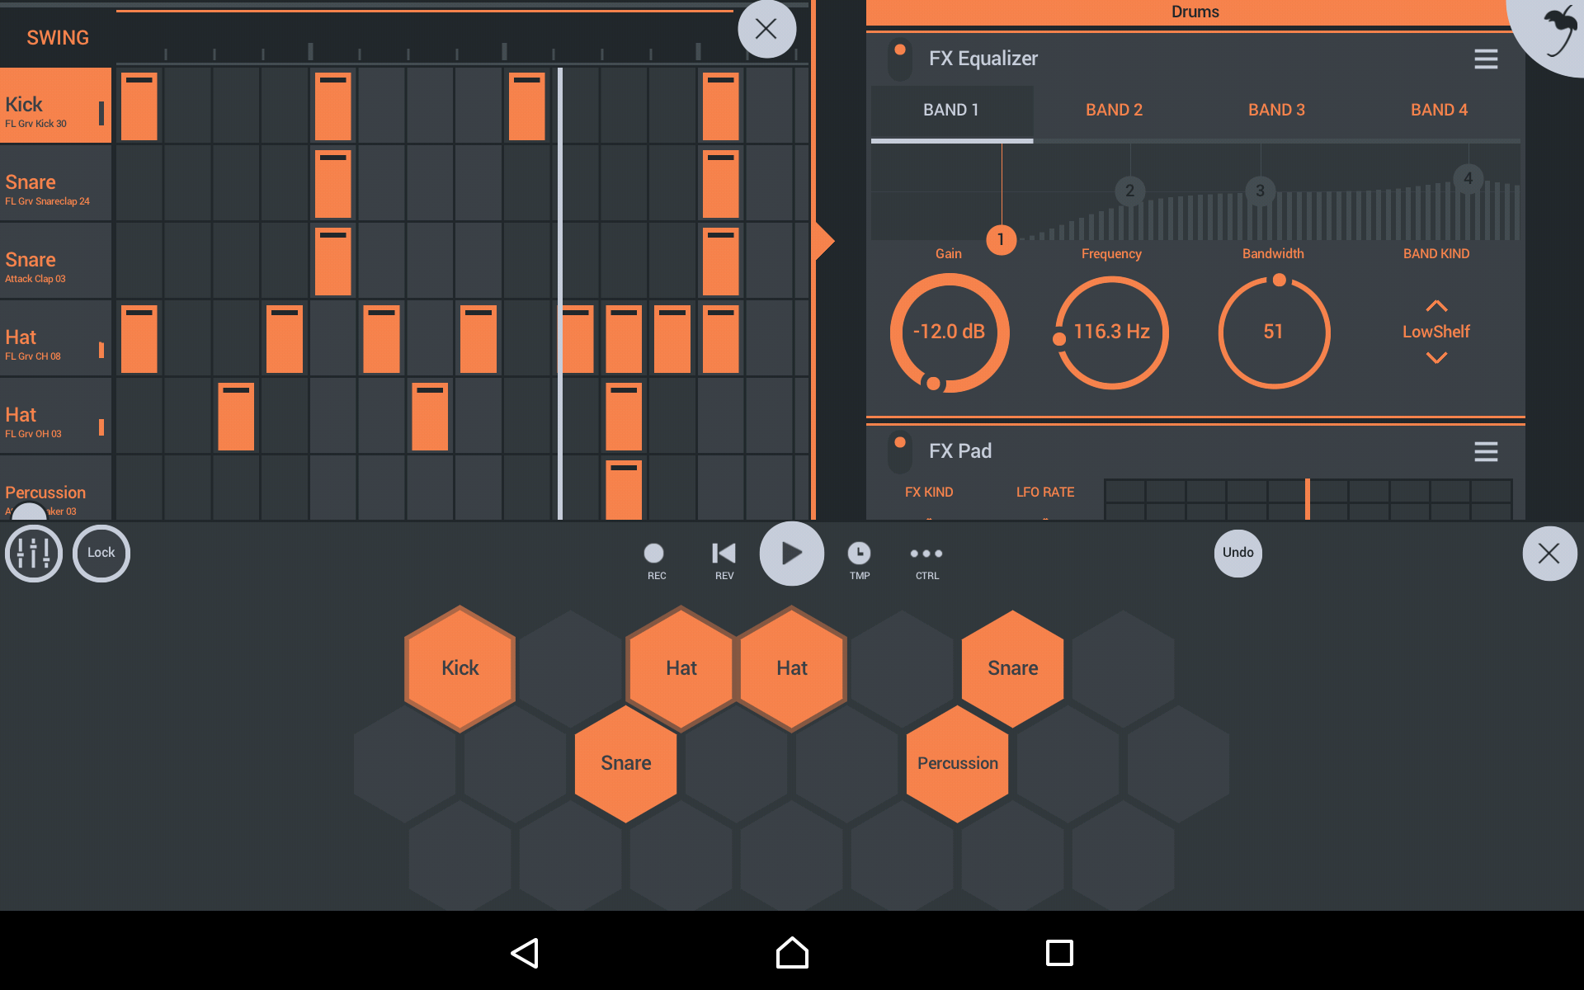The height and width of the screenshot is (990, 1584).
Task: Open the TMP tempo settings
Action: click(x=859, y=554)
